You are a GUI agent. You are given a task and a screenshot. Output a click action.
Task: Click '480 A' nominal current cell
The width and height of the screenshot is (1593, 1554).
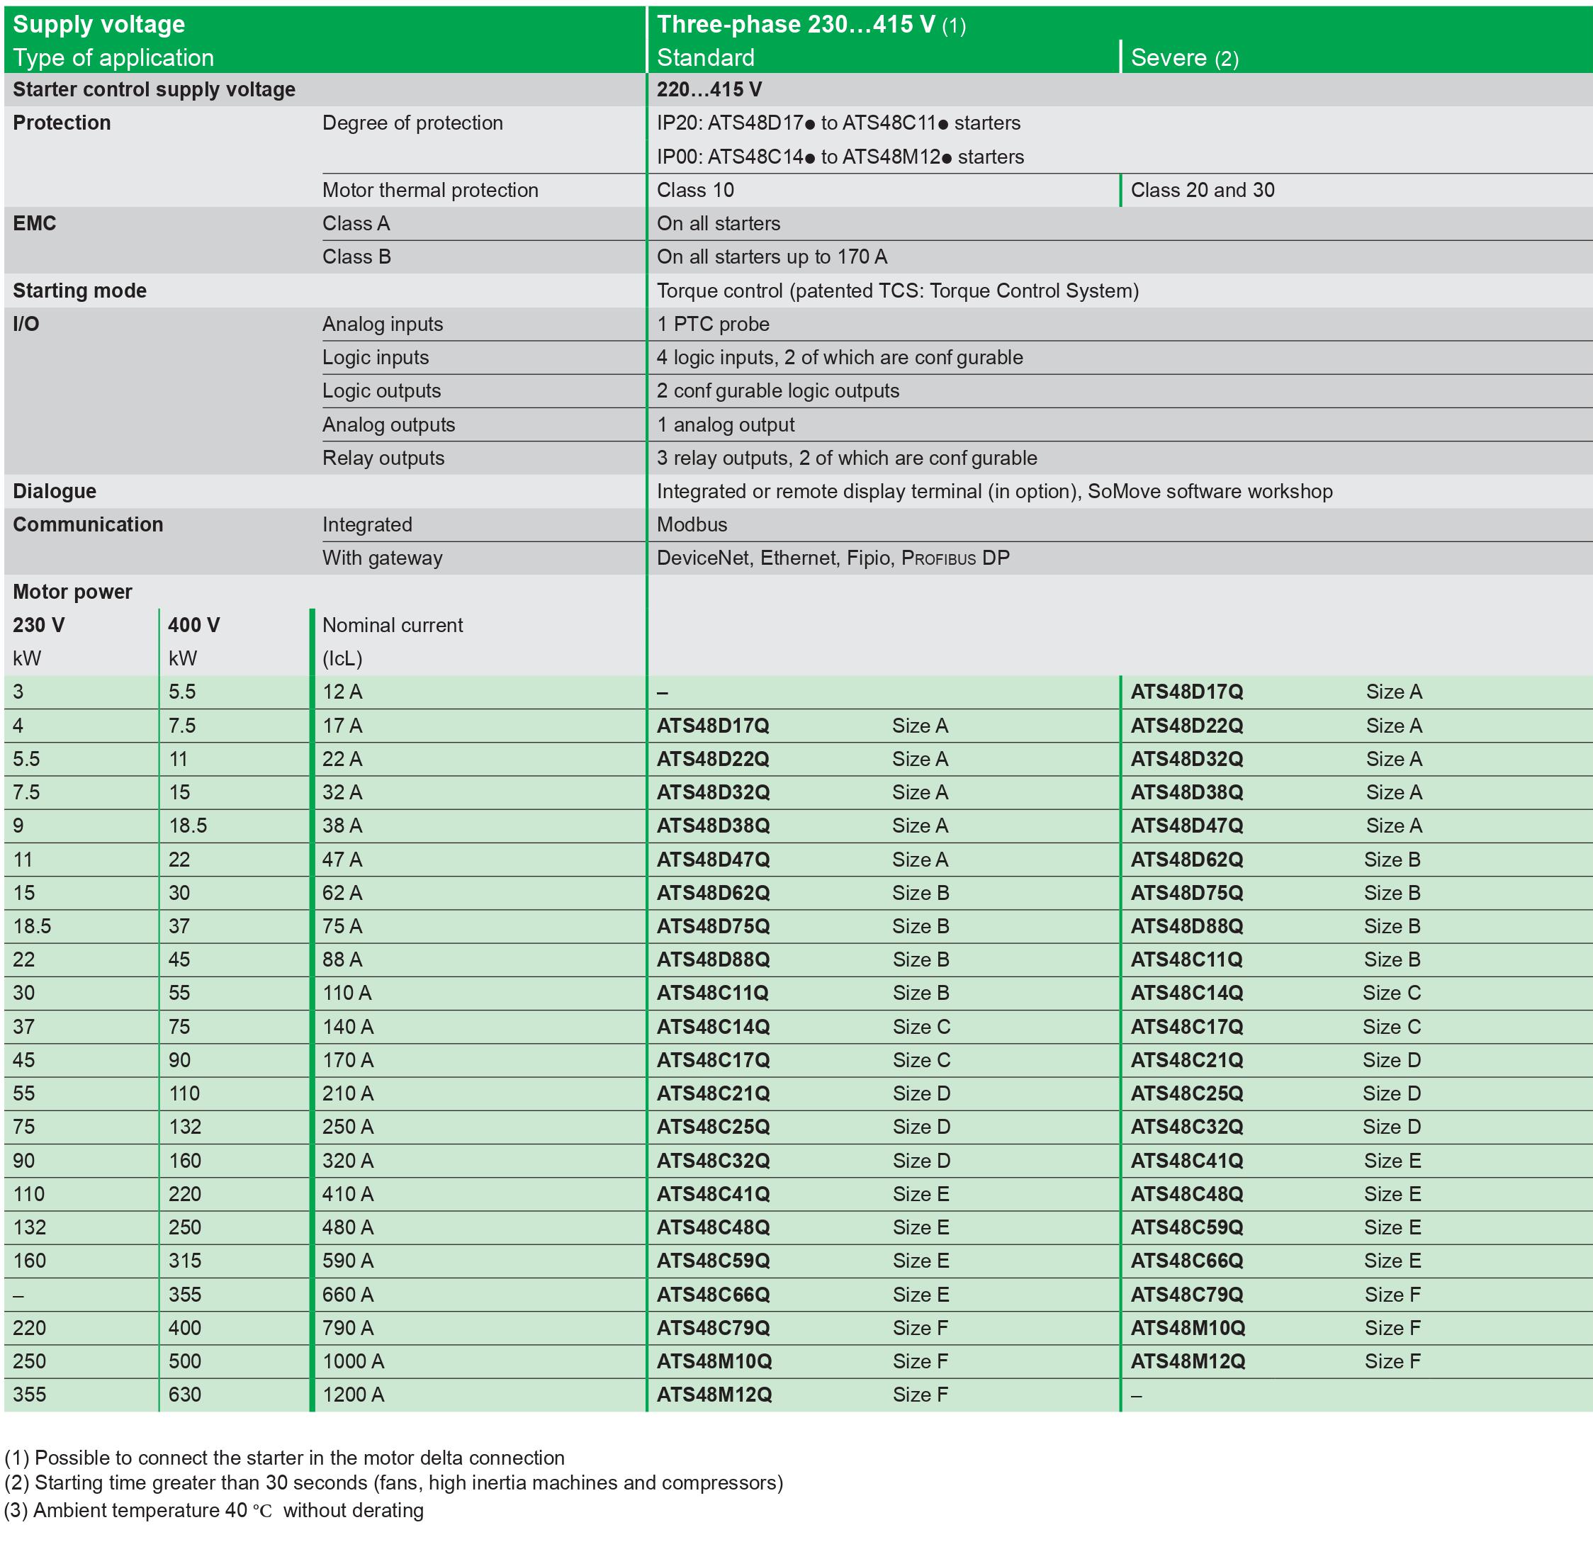pos(348,1227)
